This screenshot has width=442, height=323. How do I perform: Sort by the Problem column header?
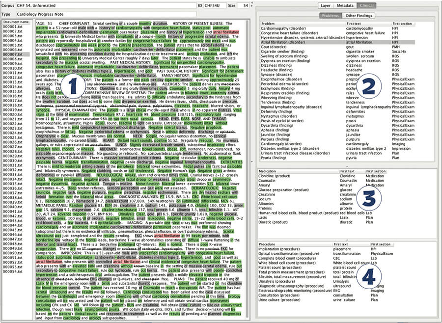(303, 24)
